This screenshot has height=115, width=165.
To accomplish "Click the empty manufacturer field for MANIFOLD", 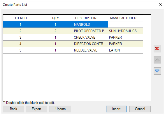I will pyautogui.click(x=125, y=25).
